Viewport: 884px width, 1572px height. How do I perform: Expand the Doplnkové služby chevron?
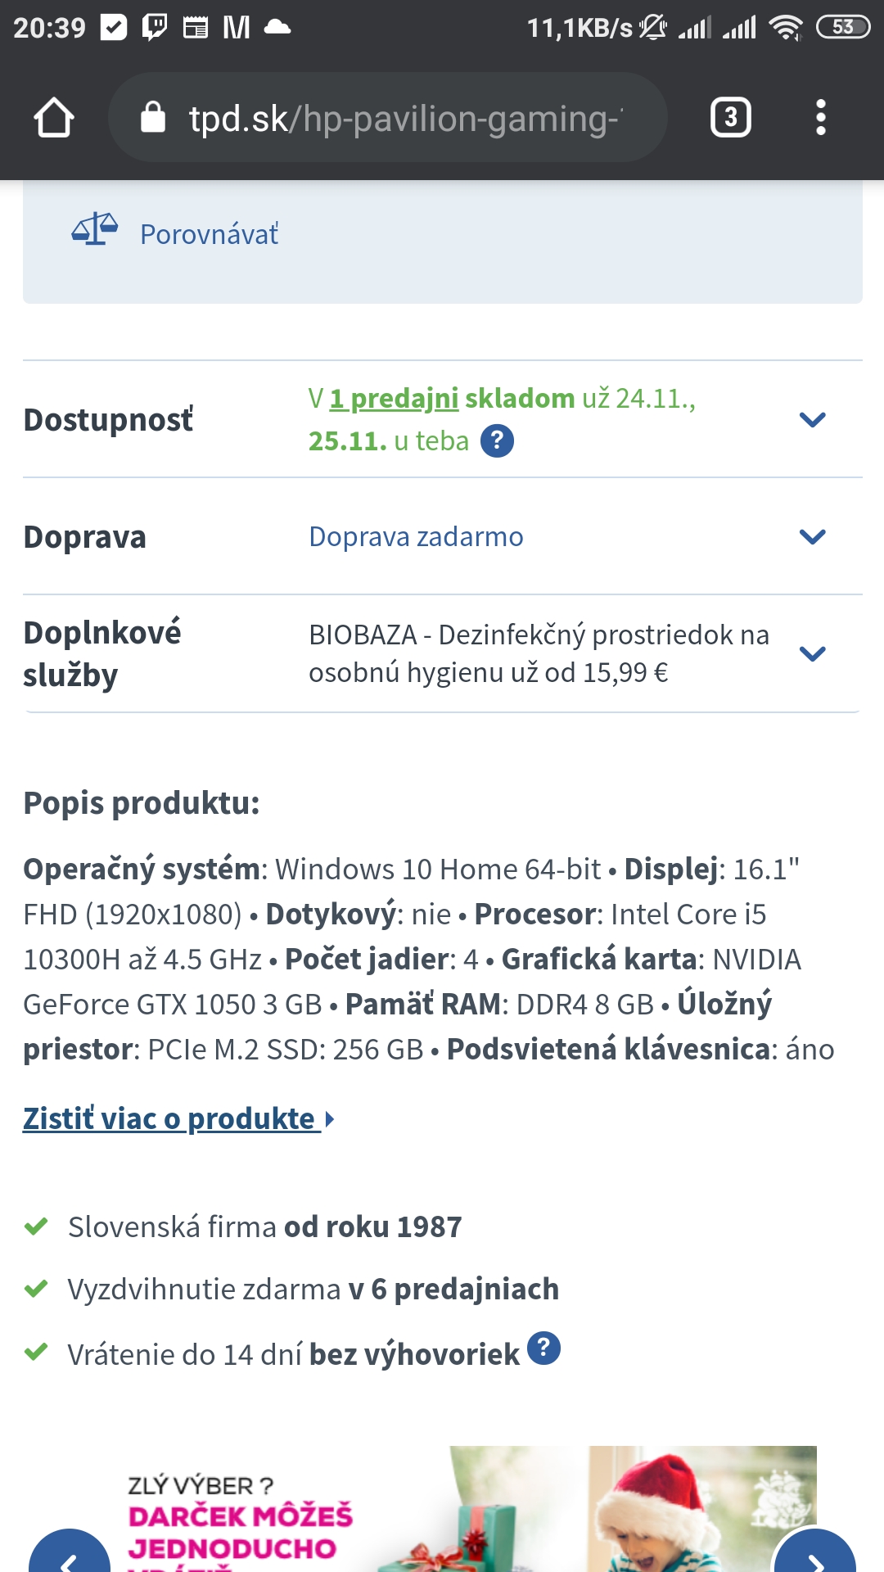tap(812, 653)
